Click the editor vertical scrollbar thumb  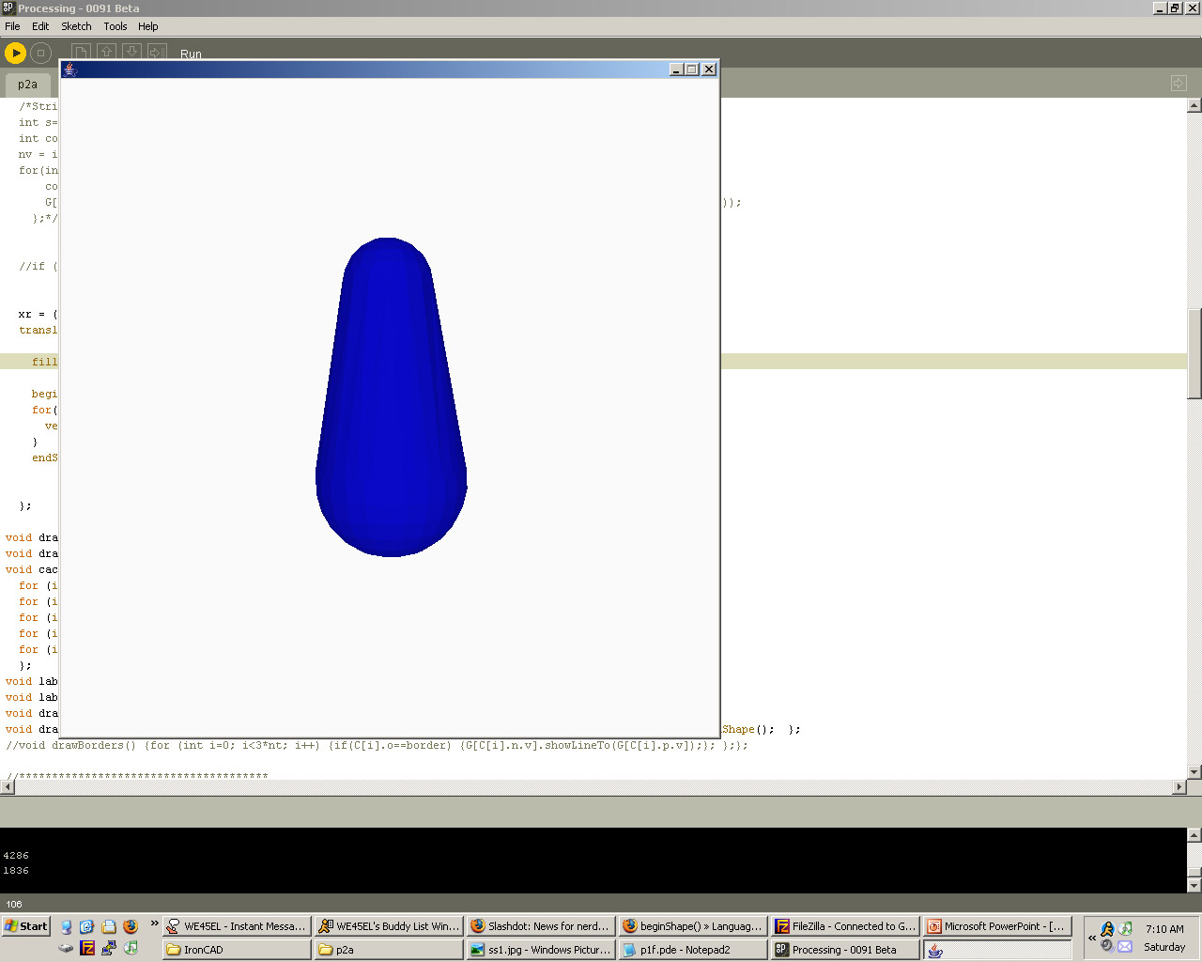tap(1194, 352)
